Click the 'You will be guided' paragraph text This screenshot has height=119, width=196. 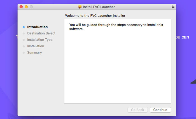point(116,27)
